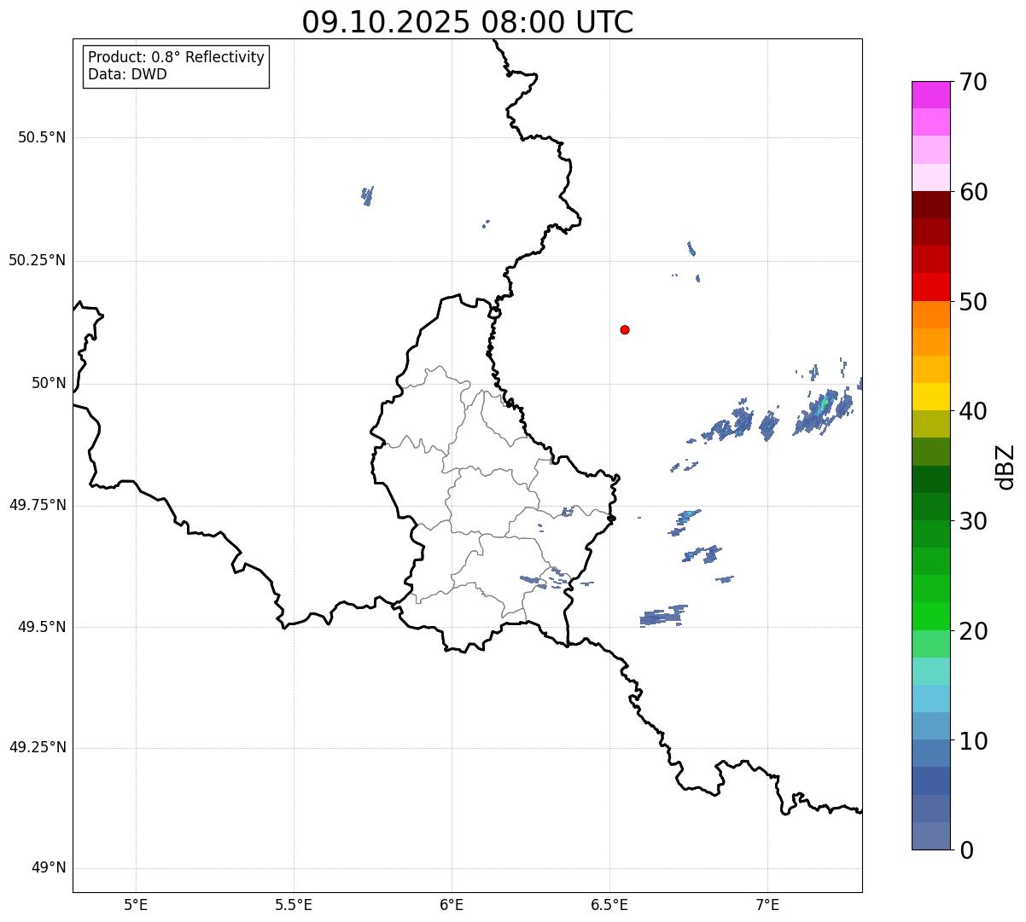Click the 49°N latitude label
The image size is (1026, 922).
49,868
